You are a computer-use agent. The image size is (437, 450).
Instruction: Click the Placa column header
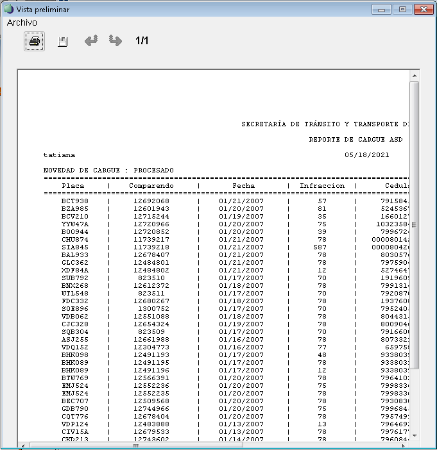[x=73, y=186]
